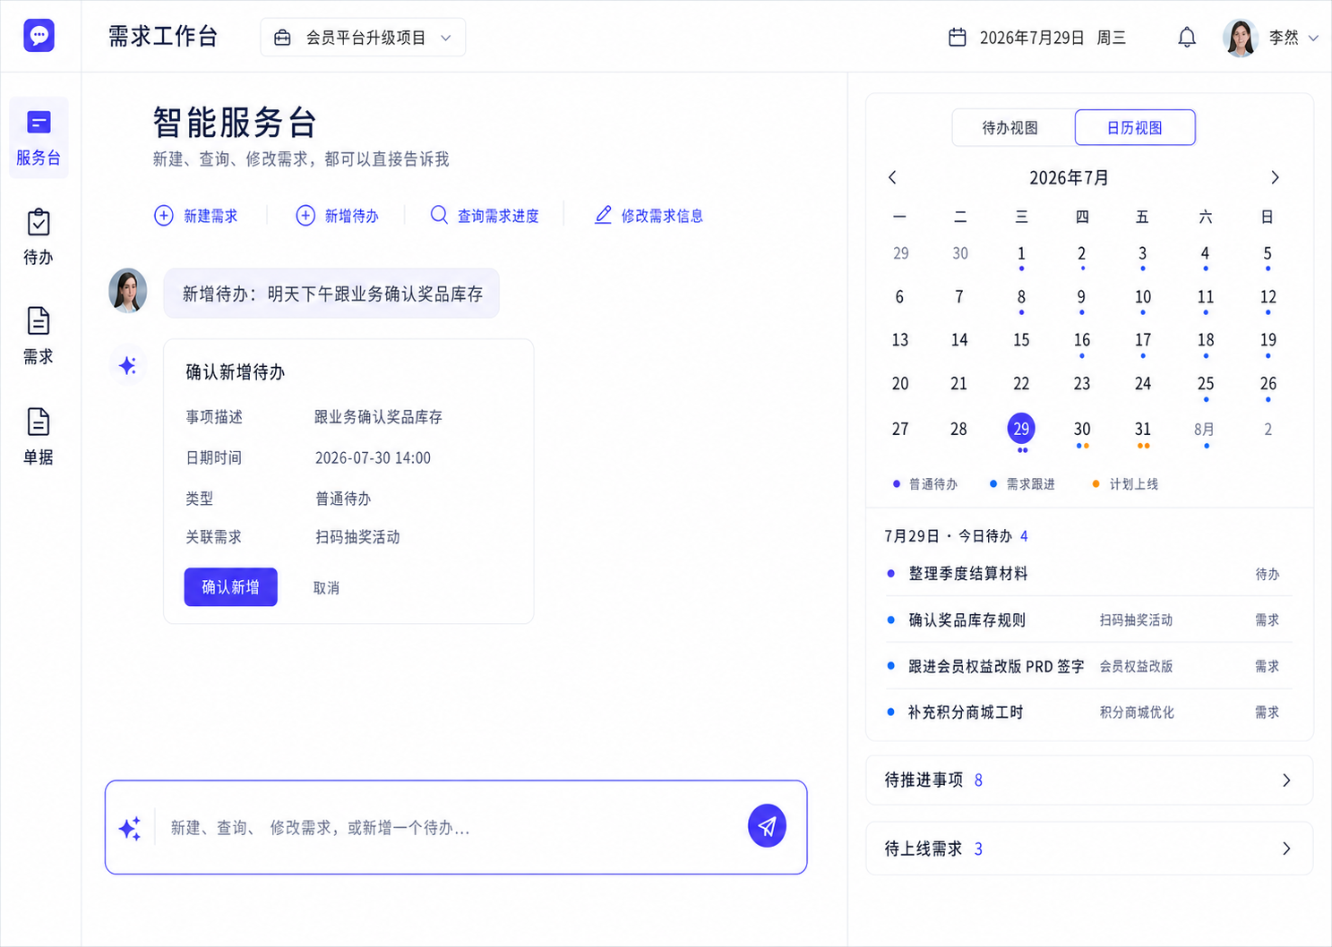Click the 需求工作台 title
This screenshot has width=1332, height=947.
[163, 37]
